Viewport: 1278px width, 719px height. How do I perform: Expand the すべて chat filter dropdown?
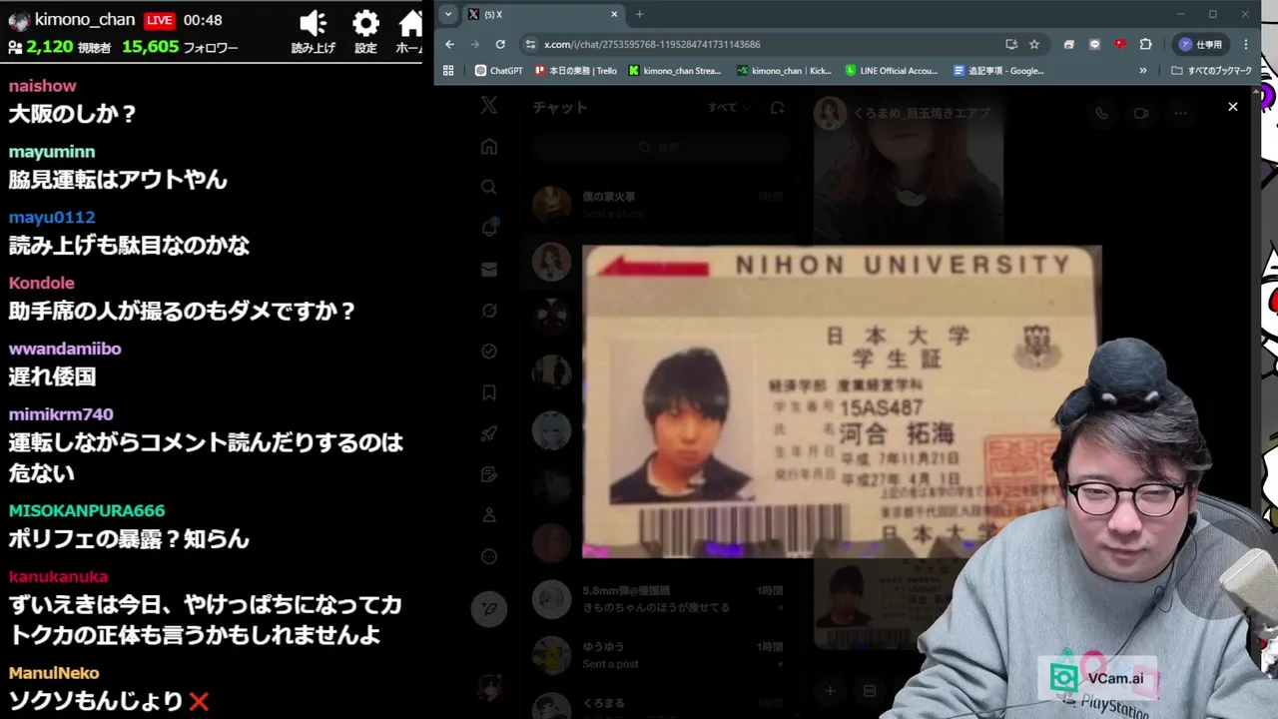click(728, 107)
